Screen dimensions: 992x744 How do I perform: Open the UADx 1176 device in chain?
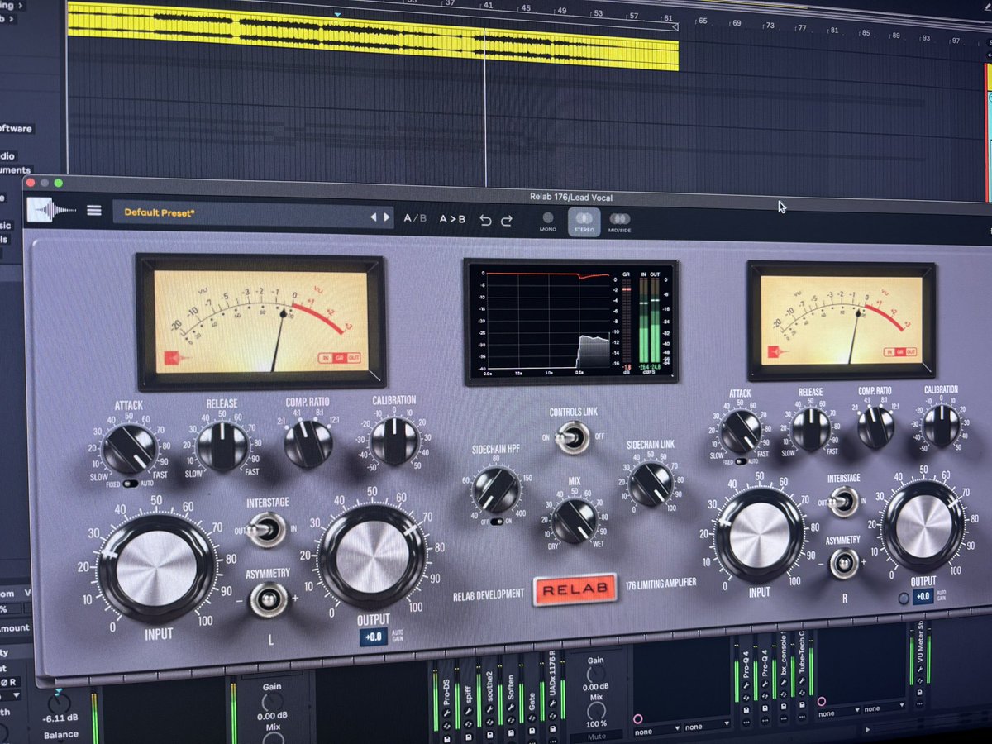552,674
